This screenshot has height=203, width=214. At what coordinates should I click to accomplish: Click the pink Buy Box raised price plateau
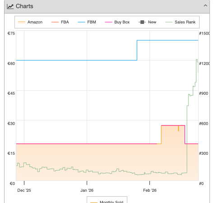pyautogui.click(x=173, y=125)
